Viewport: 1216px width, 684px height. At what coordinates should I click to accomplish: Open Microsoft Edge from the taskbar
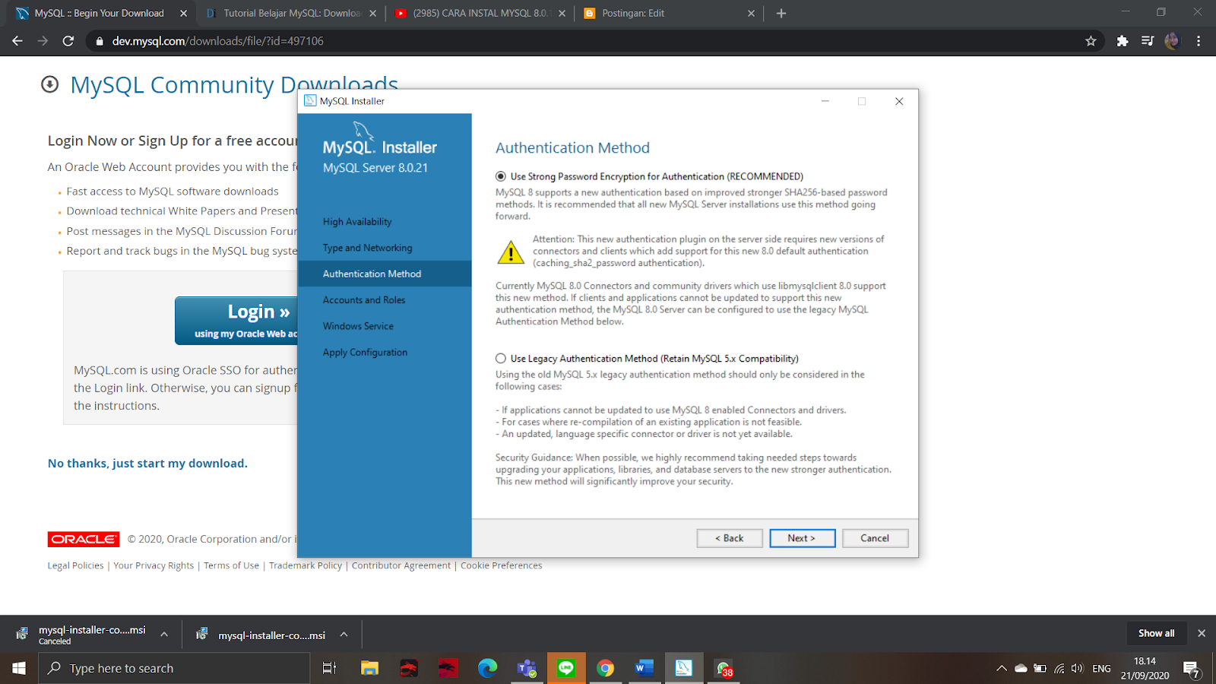(487, 668)
